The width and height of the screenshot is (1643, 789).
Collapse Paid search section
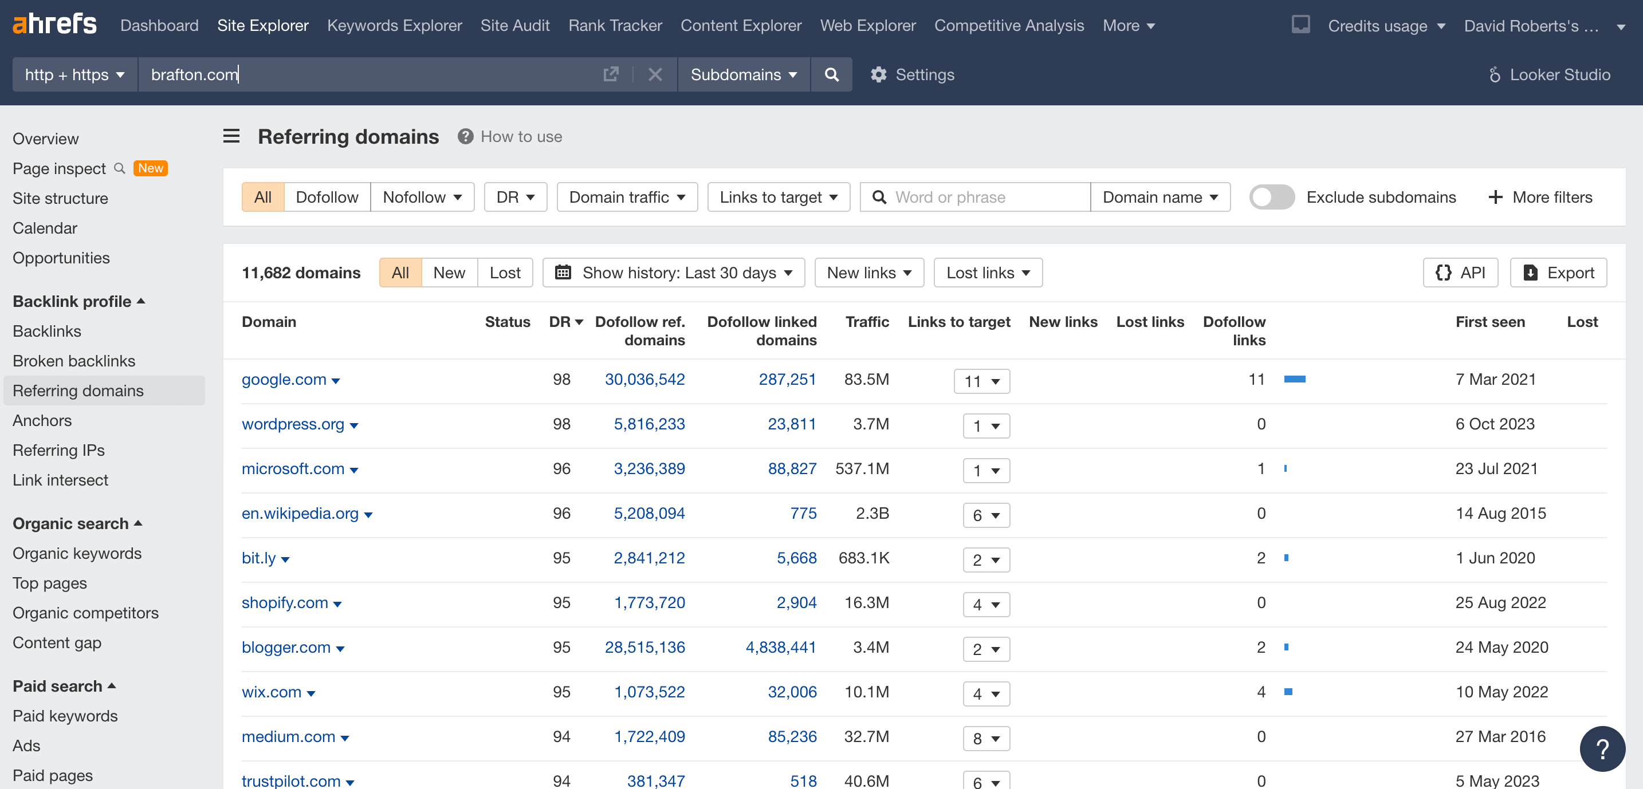(x=64, y=686)
